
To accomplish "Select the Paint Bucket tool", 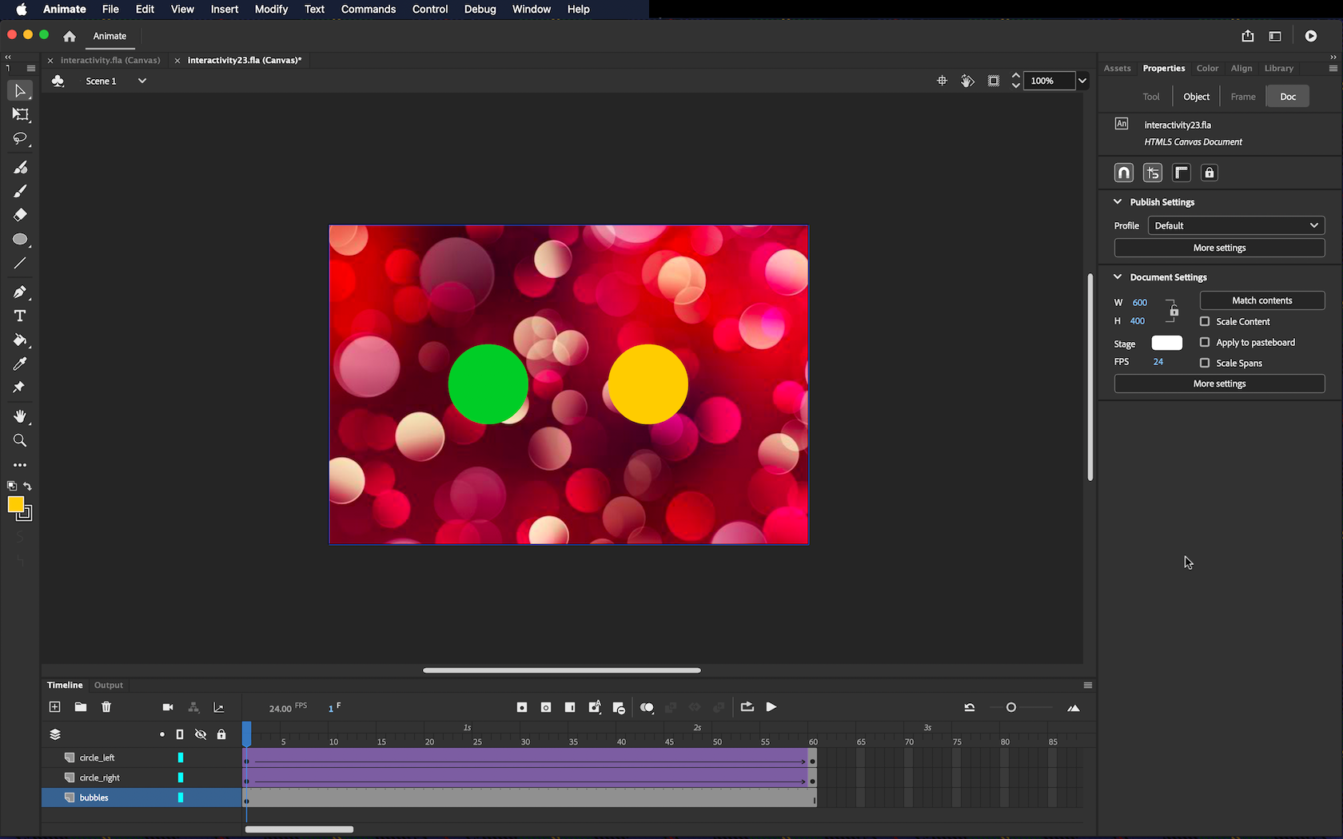I will coord(20,340).
